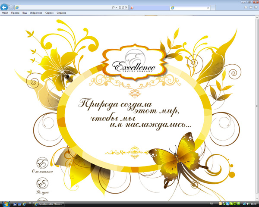This screenshot has height=207, width=259.
Task: Go to the Home page icon
Action: [246, 7]
